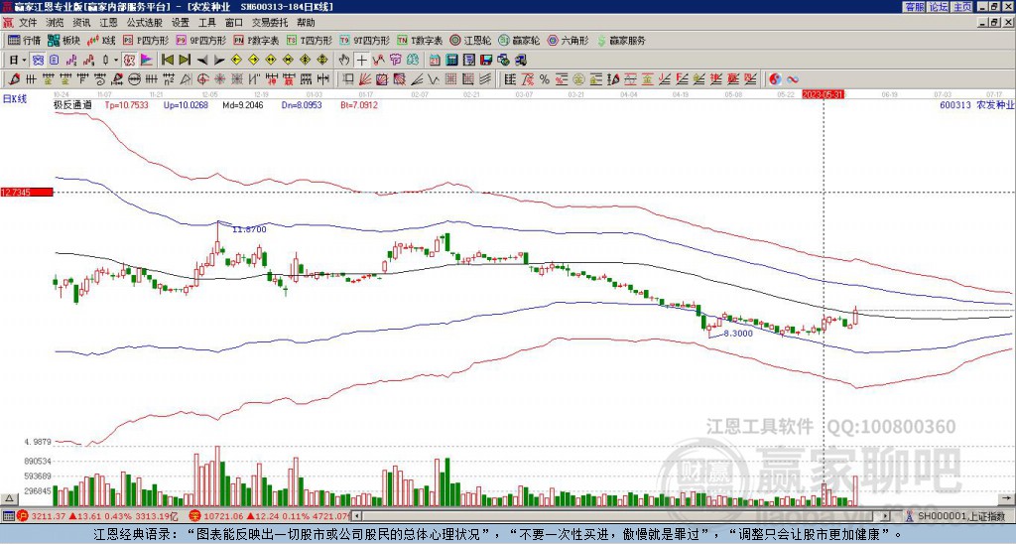Open the 赢家轮 wheel tool
1016x544 pixels.
519,40
